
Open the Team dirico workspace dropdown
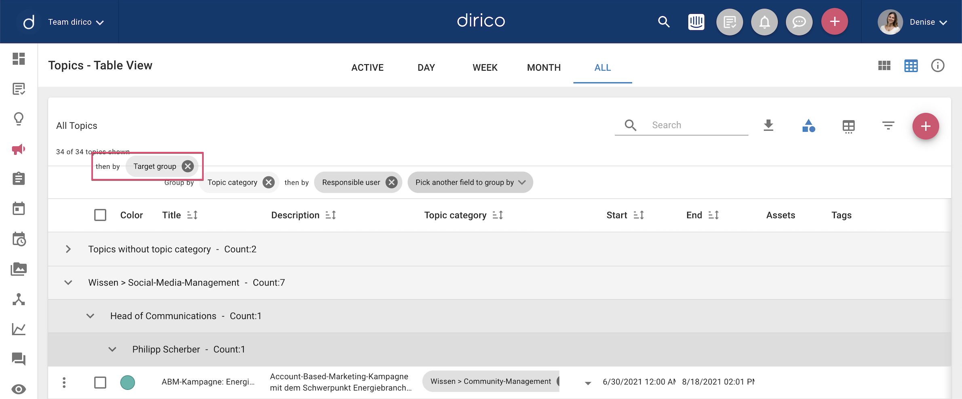tap(76, 22)
